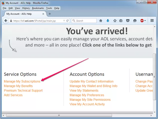Click the padlock site security icon

coord(11,21)
